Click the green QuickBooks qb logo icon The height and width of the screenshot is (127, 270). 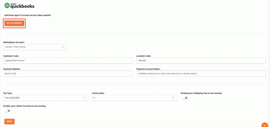(x=7, y=6)
